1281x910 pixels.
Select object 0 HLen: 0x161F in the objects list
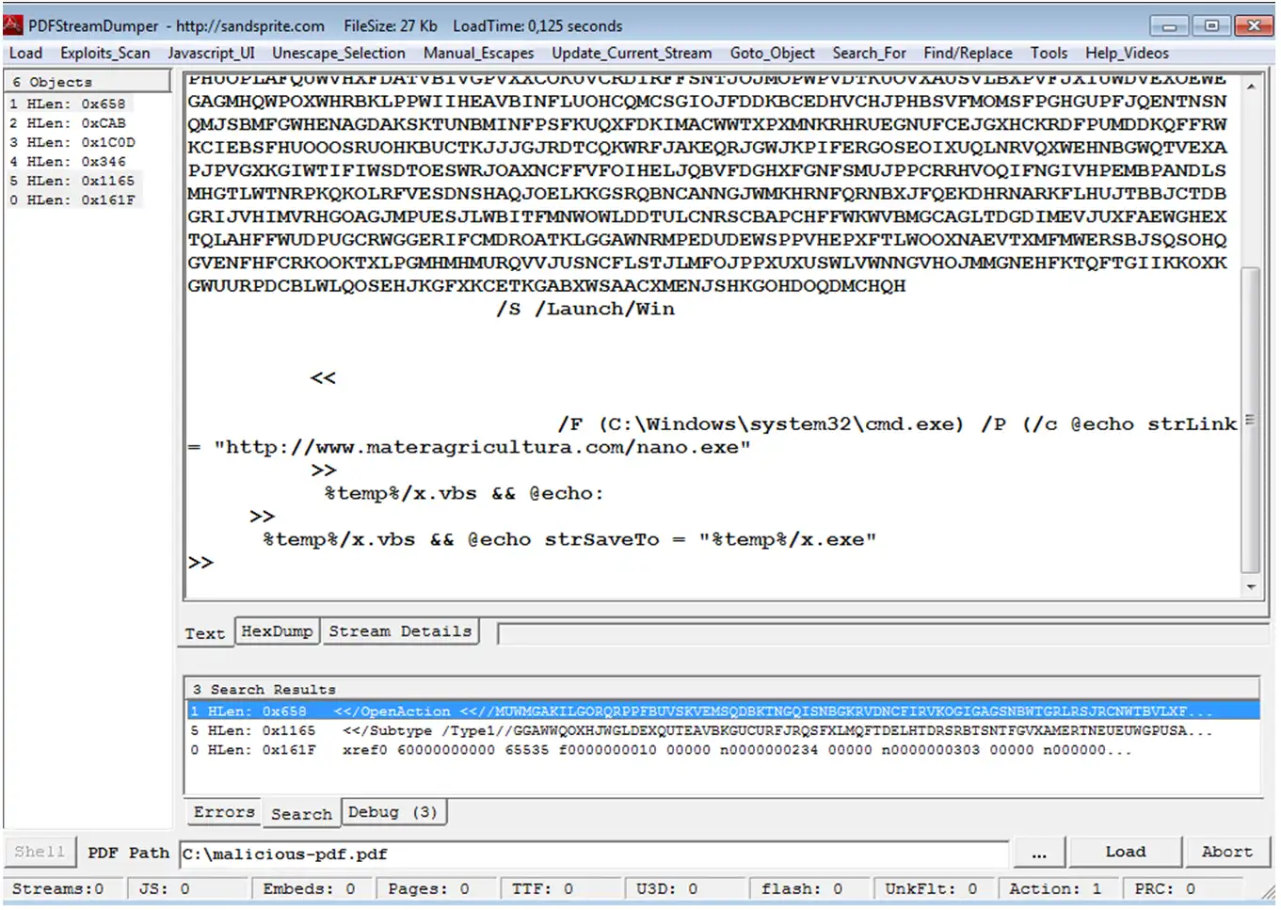[72, 200]
